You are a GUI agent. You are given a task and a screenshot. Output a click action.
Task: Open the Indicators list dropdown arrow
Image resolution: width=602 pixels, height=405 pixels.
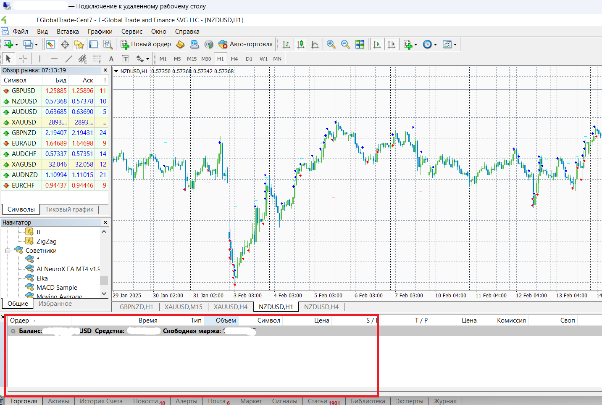point(415,44)
